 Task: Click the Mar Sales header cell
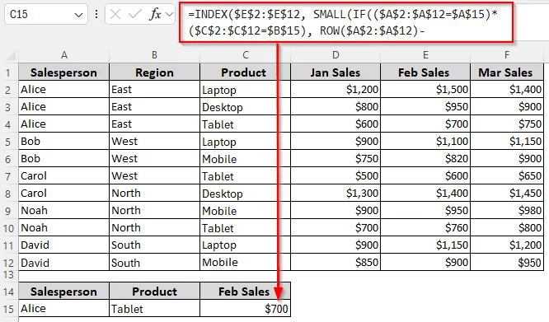click(x=507, y=72)
